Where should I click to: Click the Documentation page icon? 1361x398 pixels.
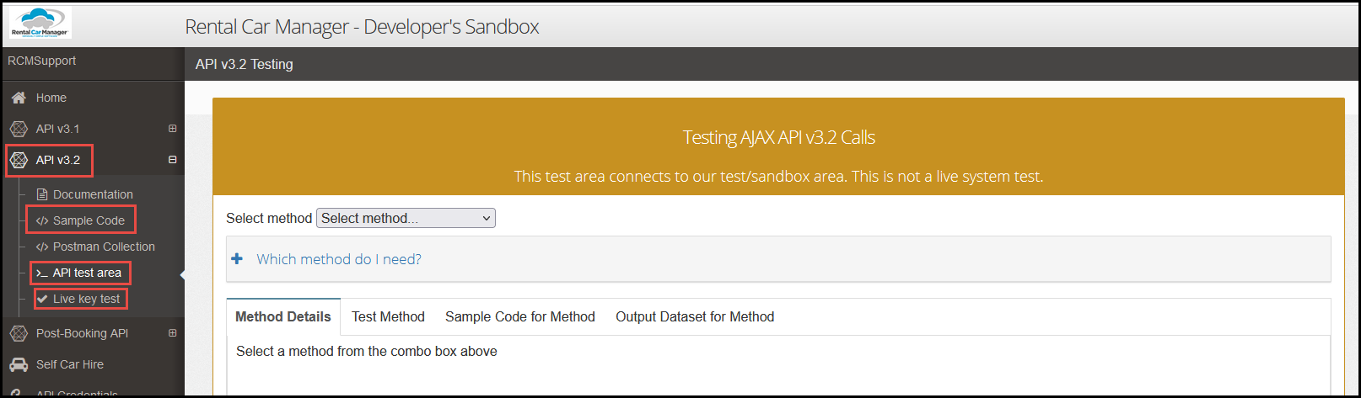[42, 194]
